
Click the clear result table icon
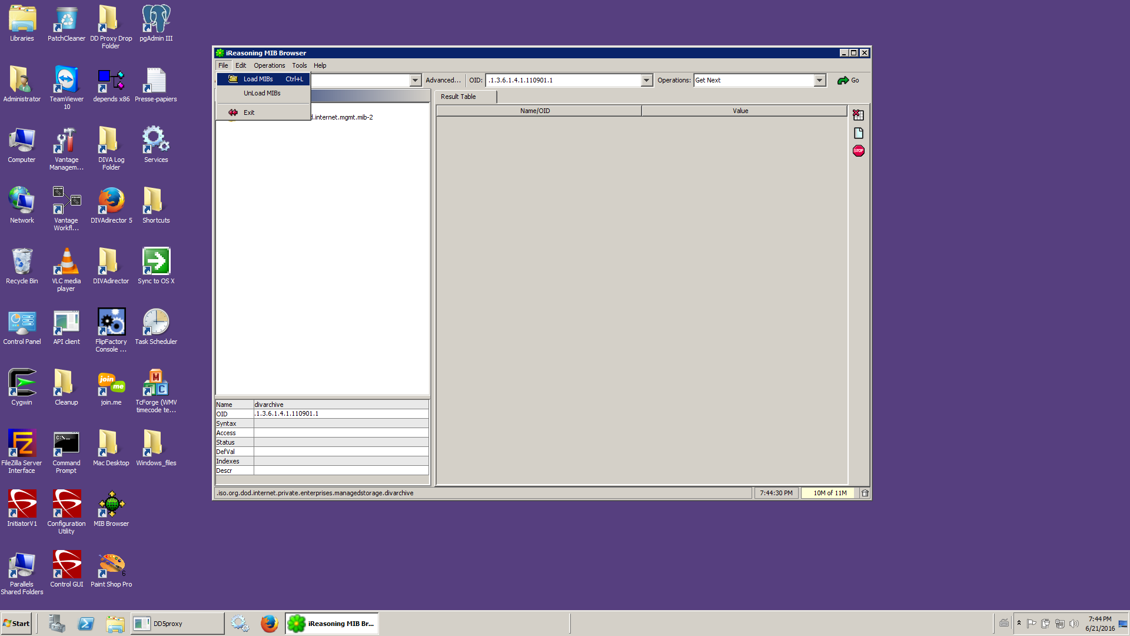coord(858,115)
